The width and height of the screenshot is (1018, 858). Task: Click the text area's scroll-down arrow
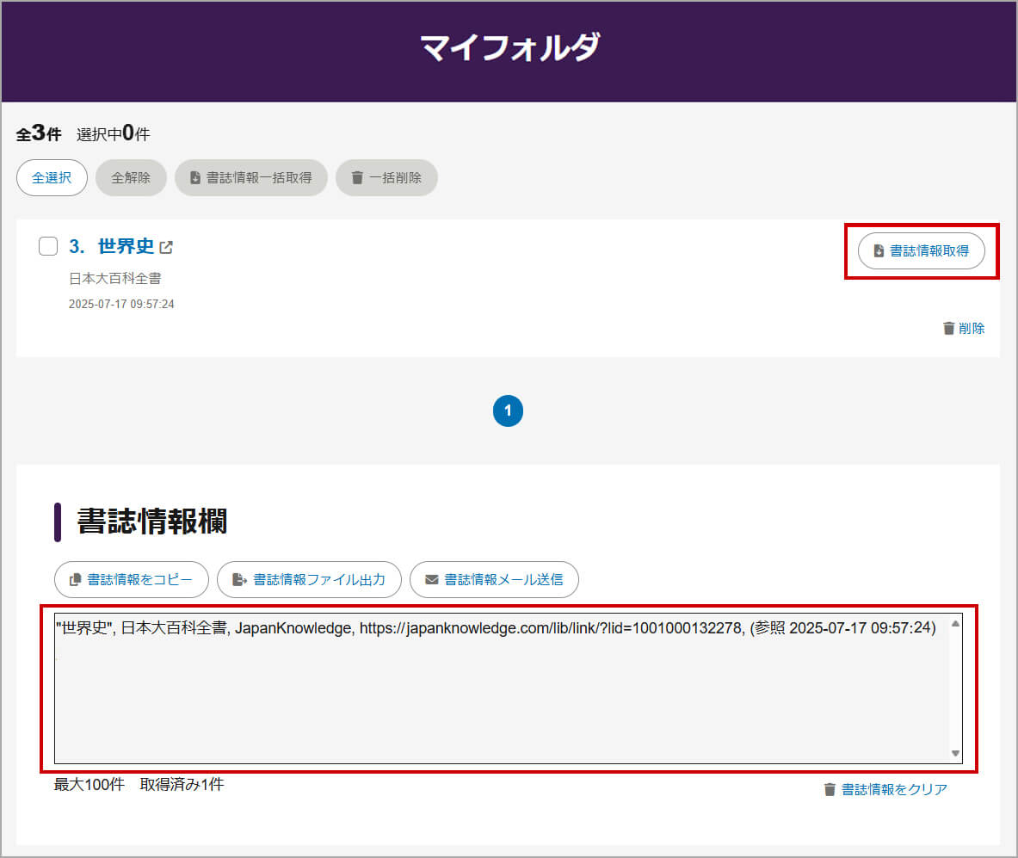click(x=955, y=753)
